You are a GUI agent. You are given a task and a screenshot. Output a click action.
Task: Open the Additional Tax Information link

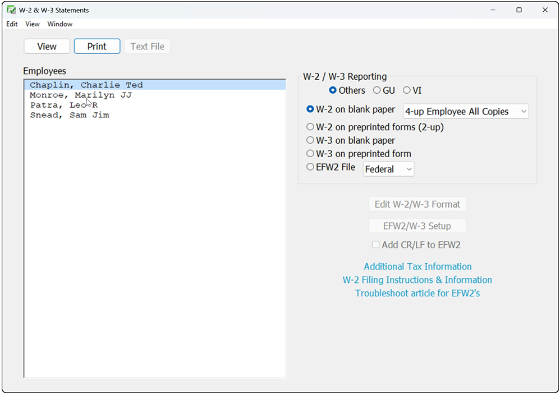pos(417,267)
